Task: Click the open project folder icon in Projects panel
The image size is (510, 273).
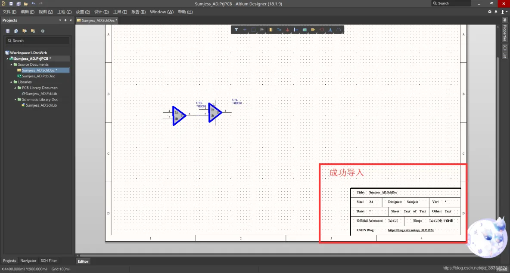Action: click(25, 31)
